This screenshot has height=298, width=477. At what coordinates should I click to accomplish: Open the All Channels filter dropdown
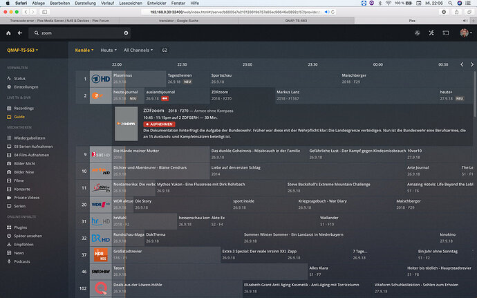(x=138, y=50)
